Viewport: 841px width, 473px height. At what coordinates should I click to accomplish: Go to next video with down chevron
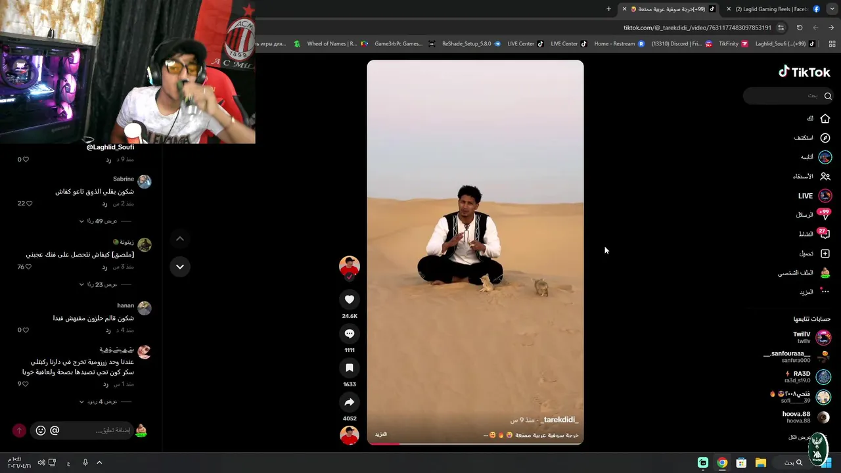(180, 267)
